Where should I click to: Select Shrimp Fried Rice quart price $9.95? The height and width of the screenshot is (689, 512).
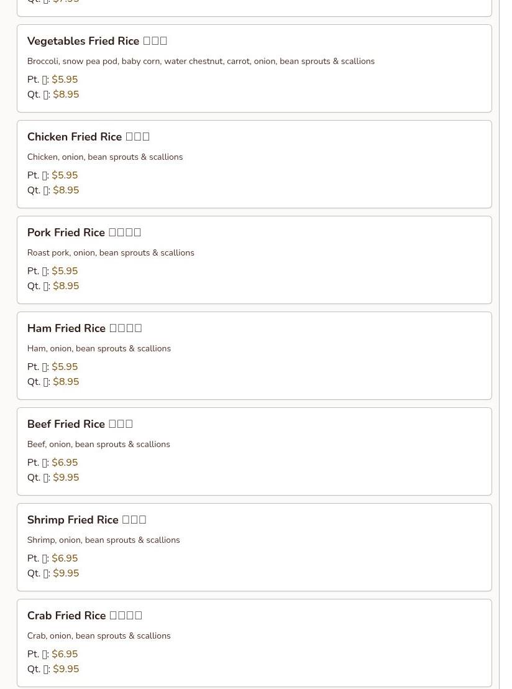click(66, 573)
